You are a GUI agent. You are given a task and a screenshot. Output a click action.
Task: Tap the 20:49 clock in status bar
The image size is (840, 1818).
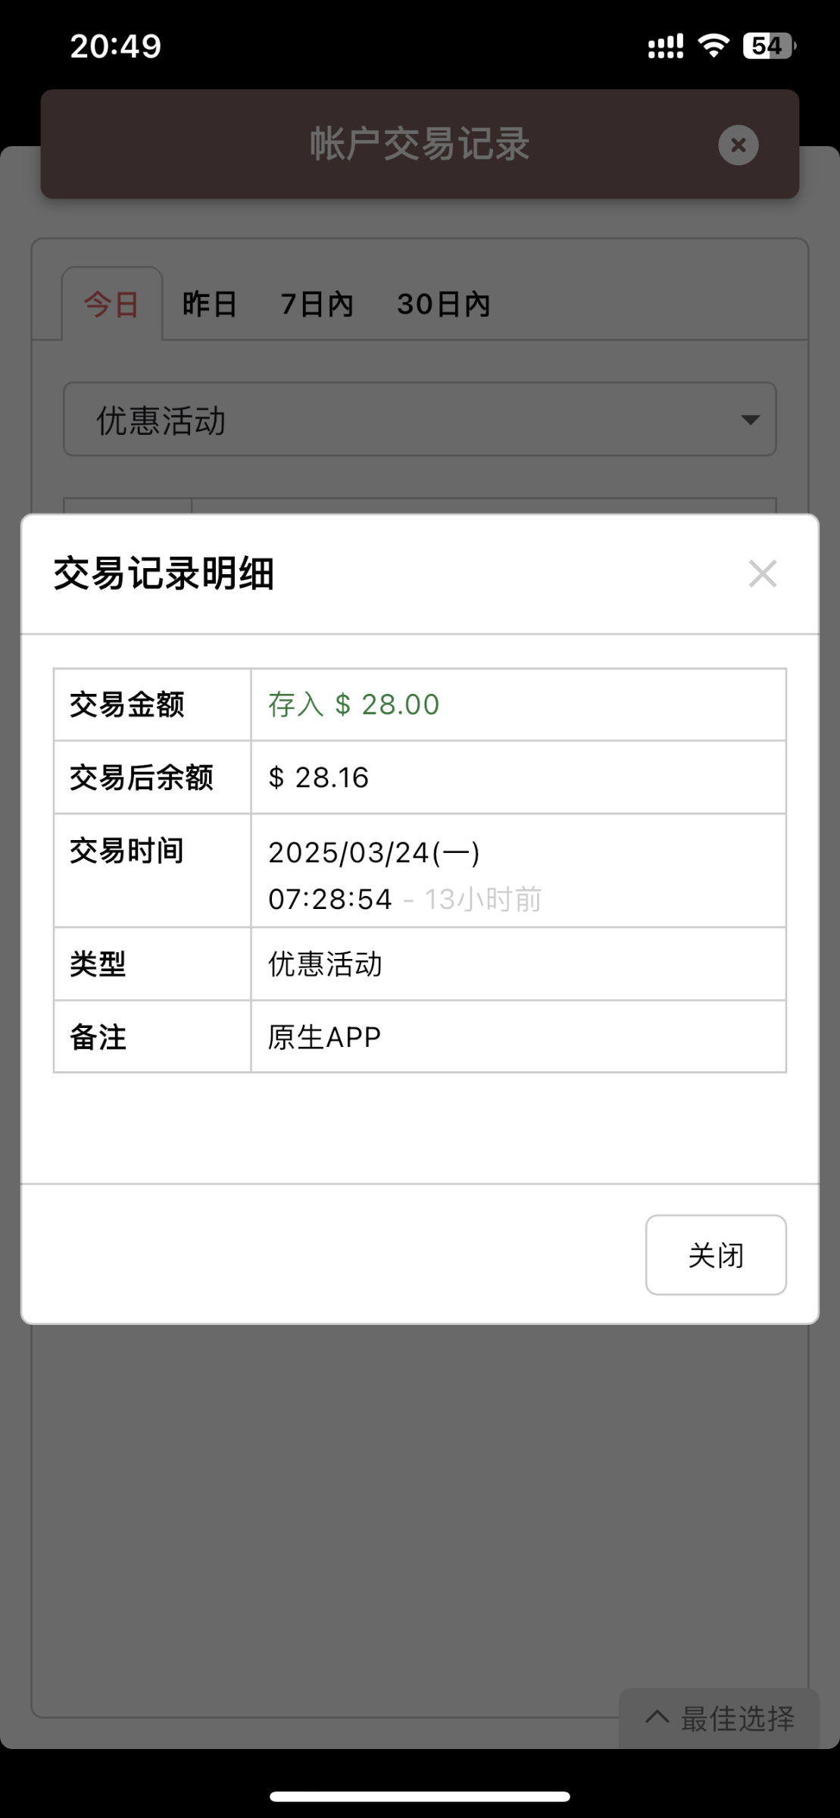point(116,46)
